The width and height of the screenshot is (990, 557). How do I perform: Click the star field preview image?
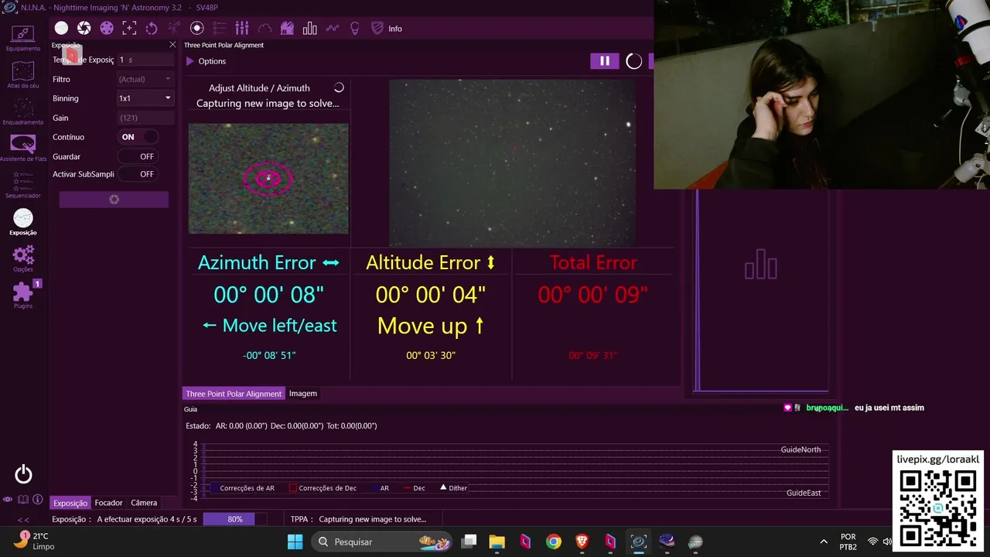pyautogui.click(x=512, y=163)
